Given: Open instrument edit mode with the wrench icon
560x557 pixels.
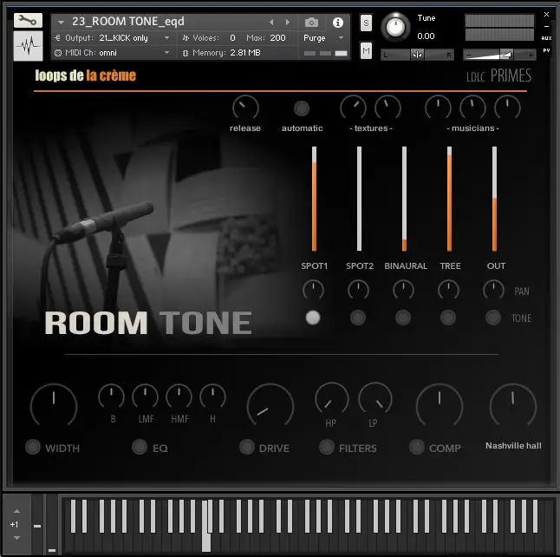Looking at the screenshot, I should (28, 20).
